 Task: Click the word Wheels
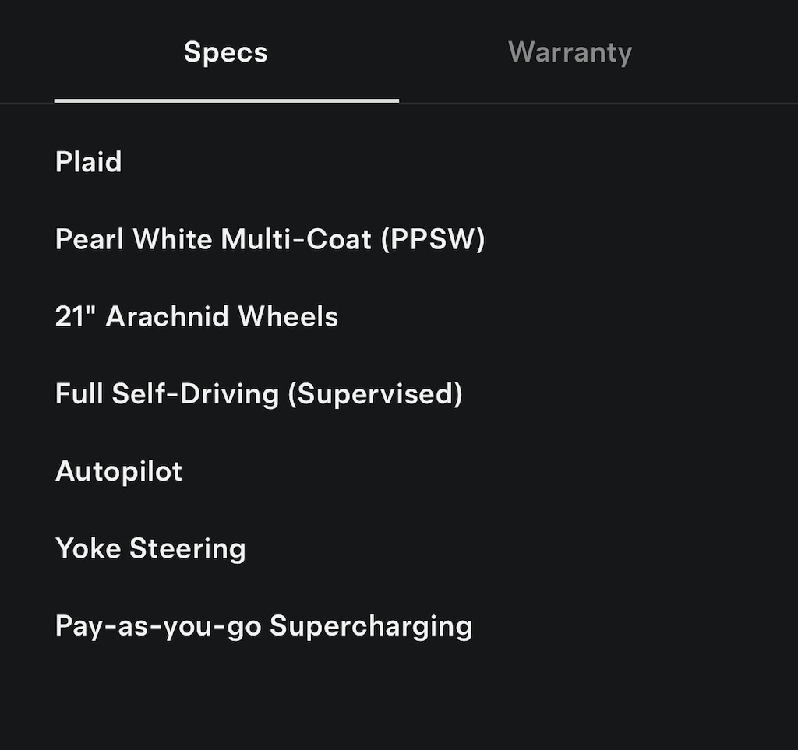288,316
